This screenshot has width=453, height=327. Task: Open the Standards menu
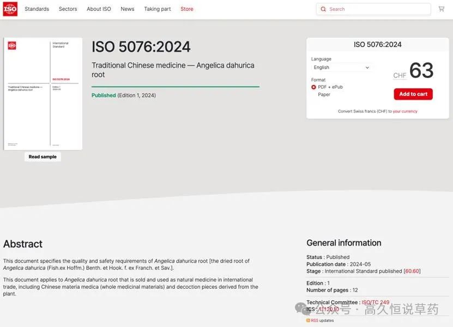37,9
